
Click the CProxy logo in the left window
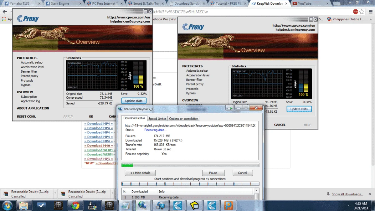pyautogui.click(x=28, y=18)
